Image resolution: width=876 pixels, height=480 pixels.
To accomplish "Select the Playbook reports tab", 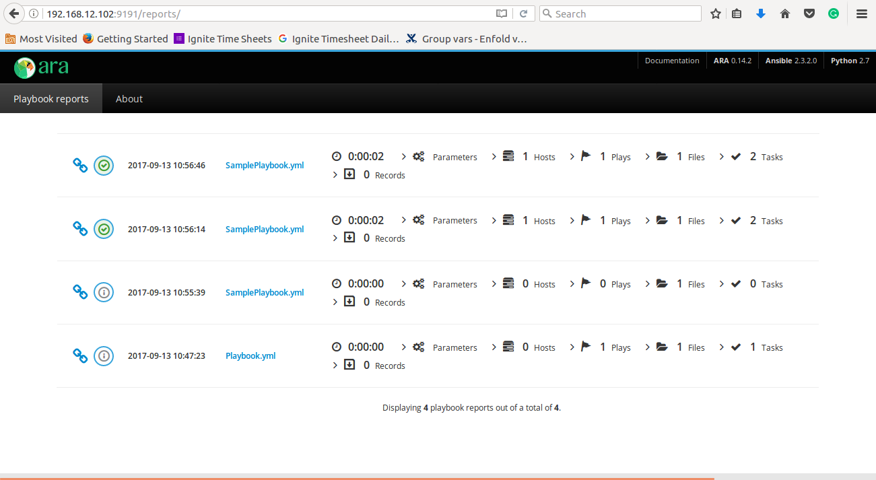I will point(51,98).
